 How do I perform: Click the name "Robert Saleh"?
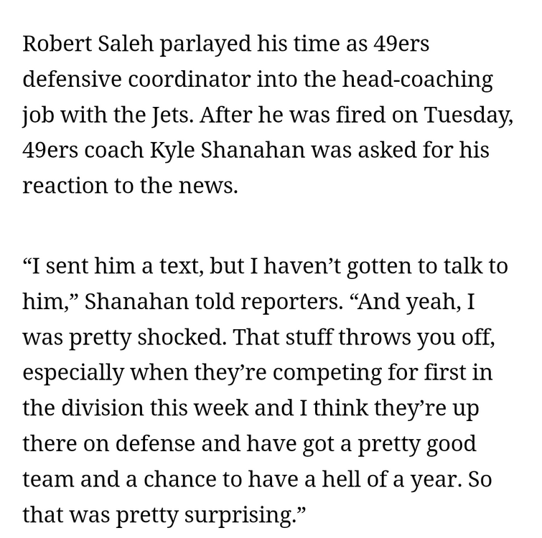click(88, 44)
